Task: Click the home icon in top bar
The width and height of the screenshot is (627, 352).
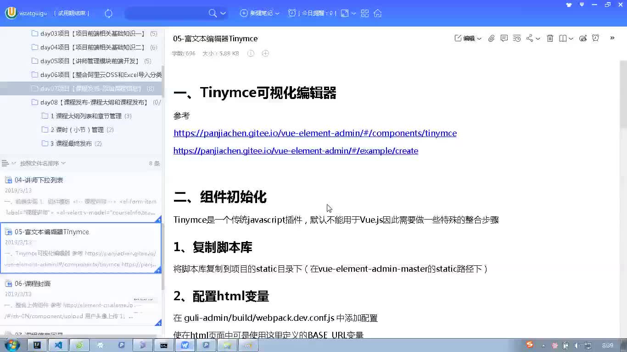Action: 378,13
